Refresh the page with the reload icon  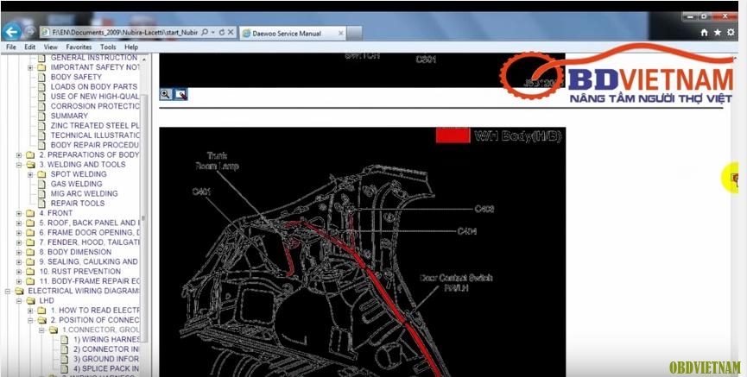click(x=222, y=33)
